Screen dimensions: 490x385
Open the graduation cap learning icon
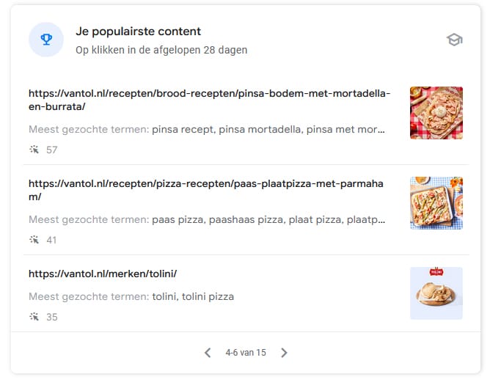coord(454,40)
